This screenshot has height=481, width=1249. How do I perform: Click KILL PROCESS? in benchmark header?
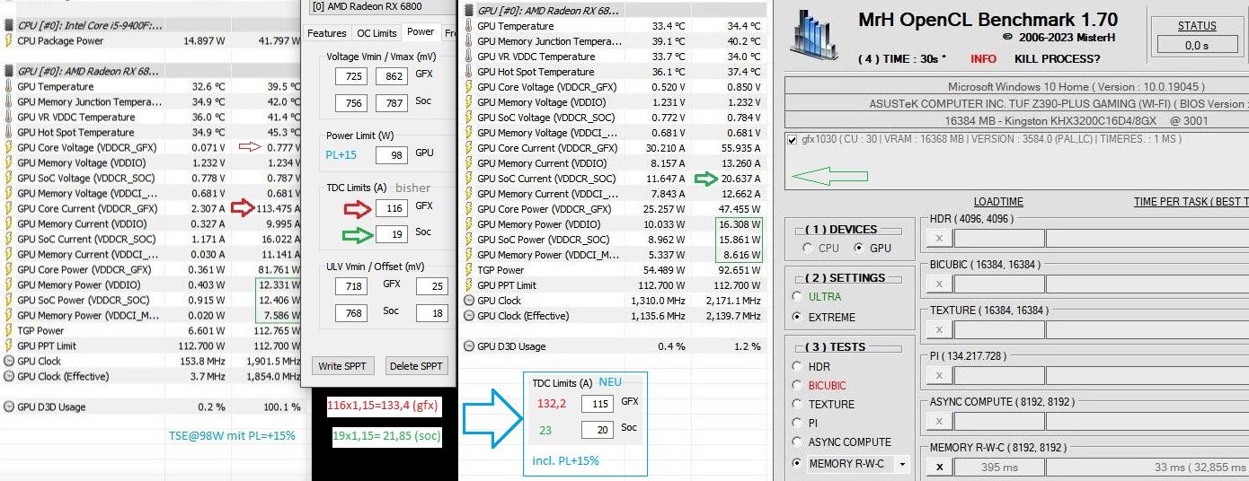click(x=1057, y=59)
